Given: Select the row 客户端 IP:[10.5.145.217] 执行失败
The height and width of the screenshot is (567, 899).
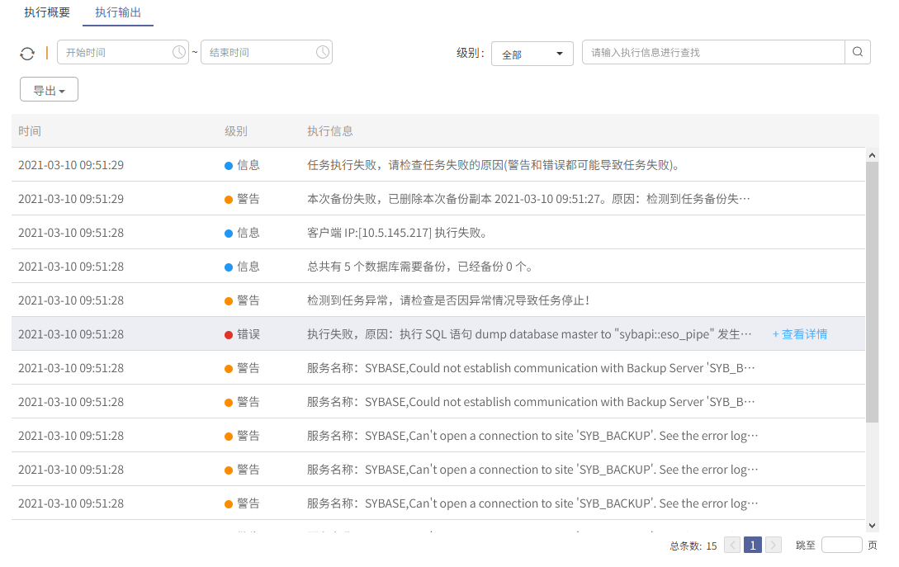Looking at the screenshot, I should tap(438, 233).
